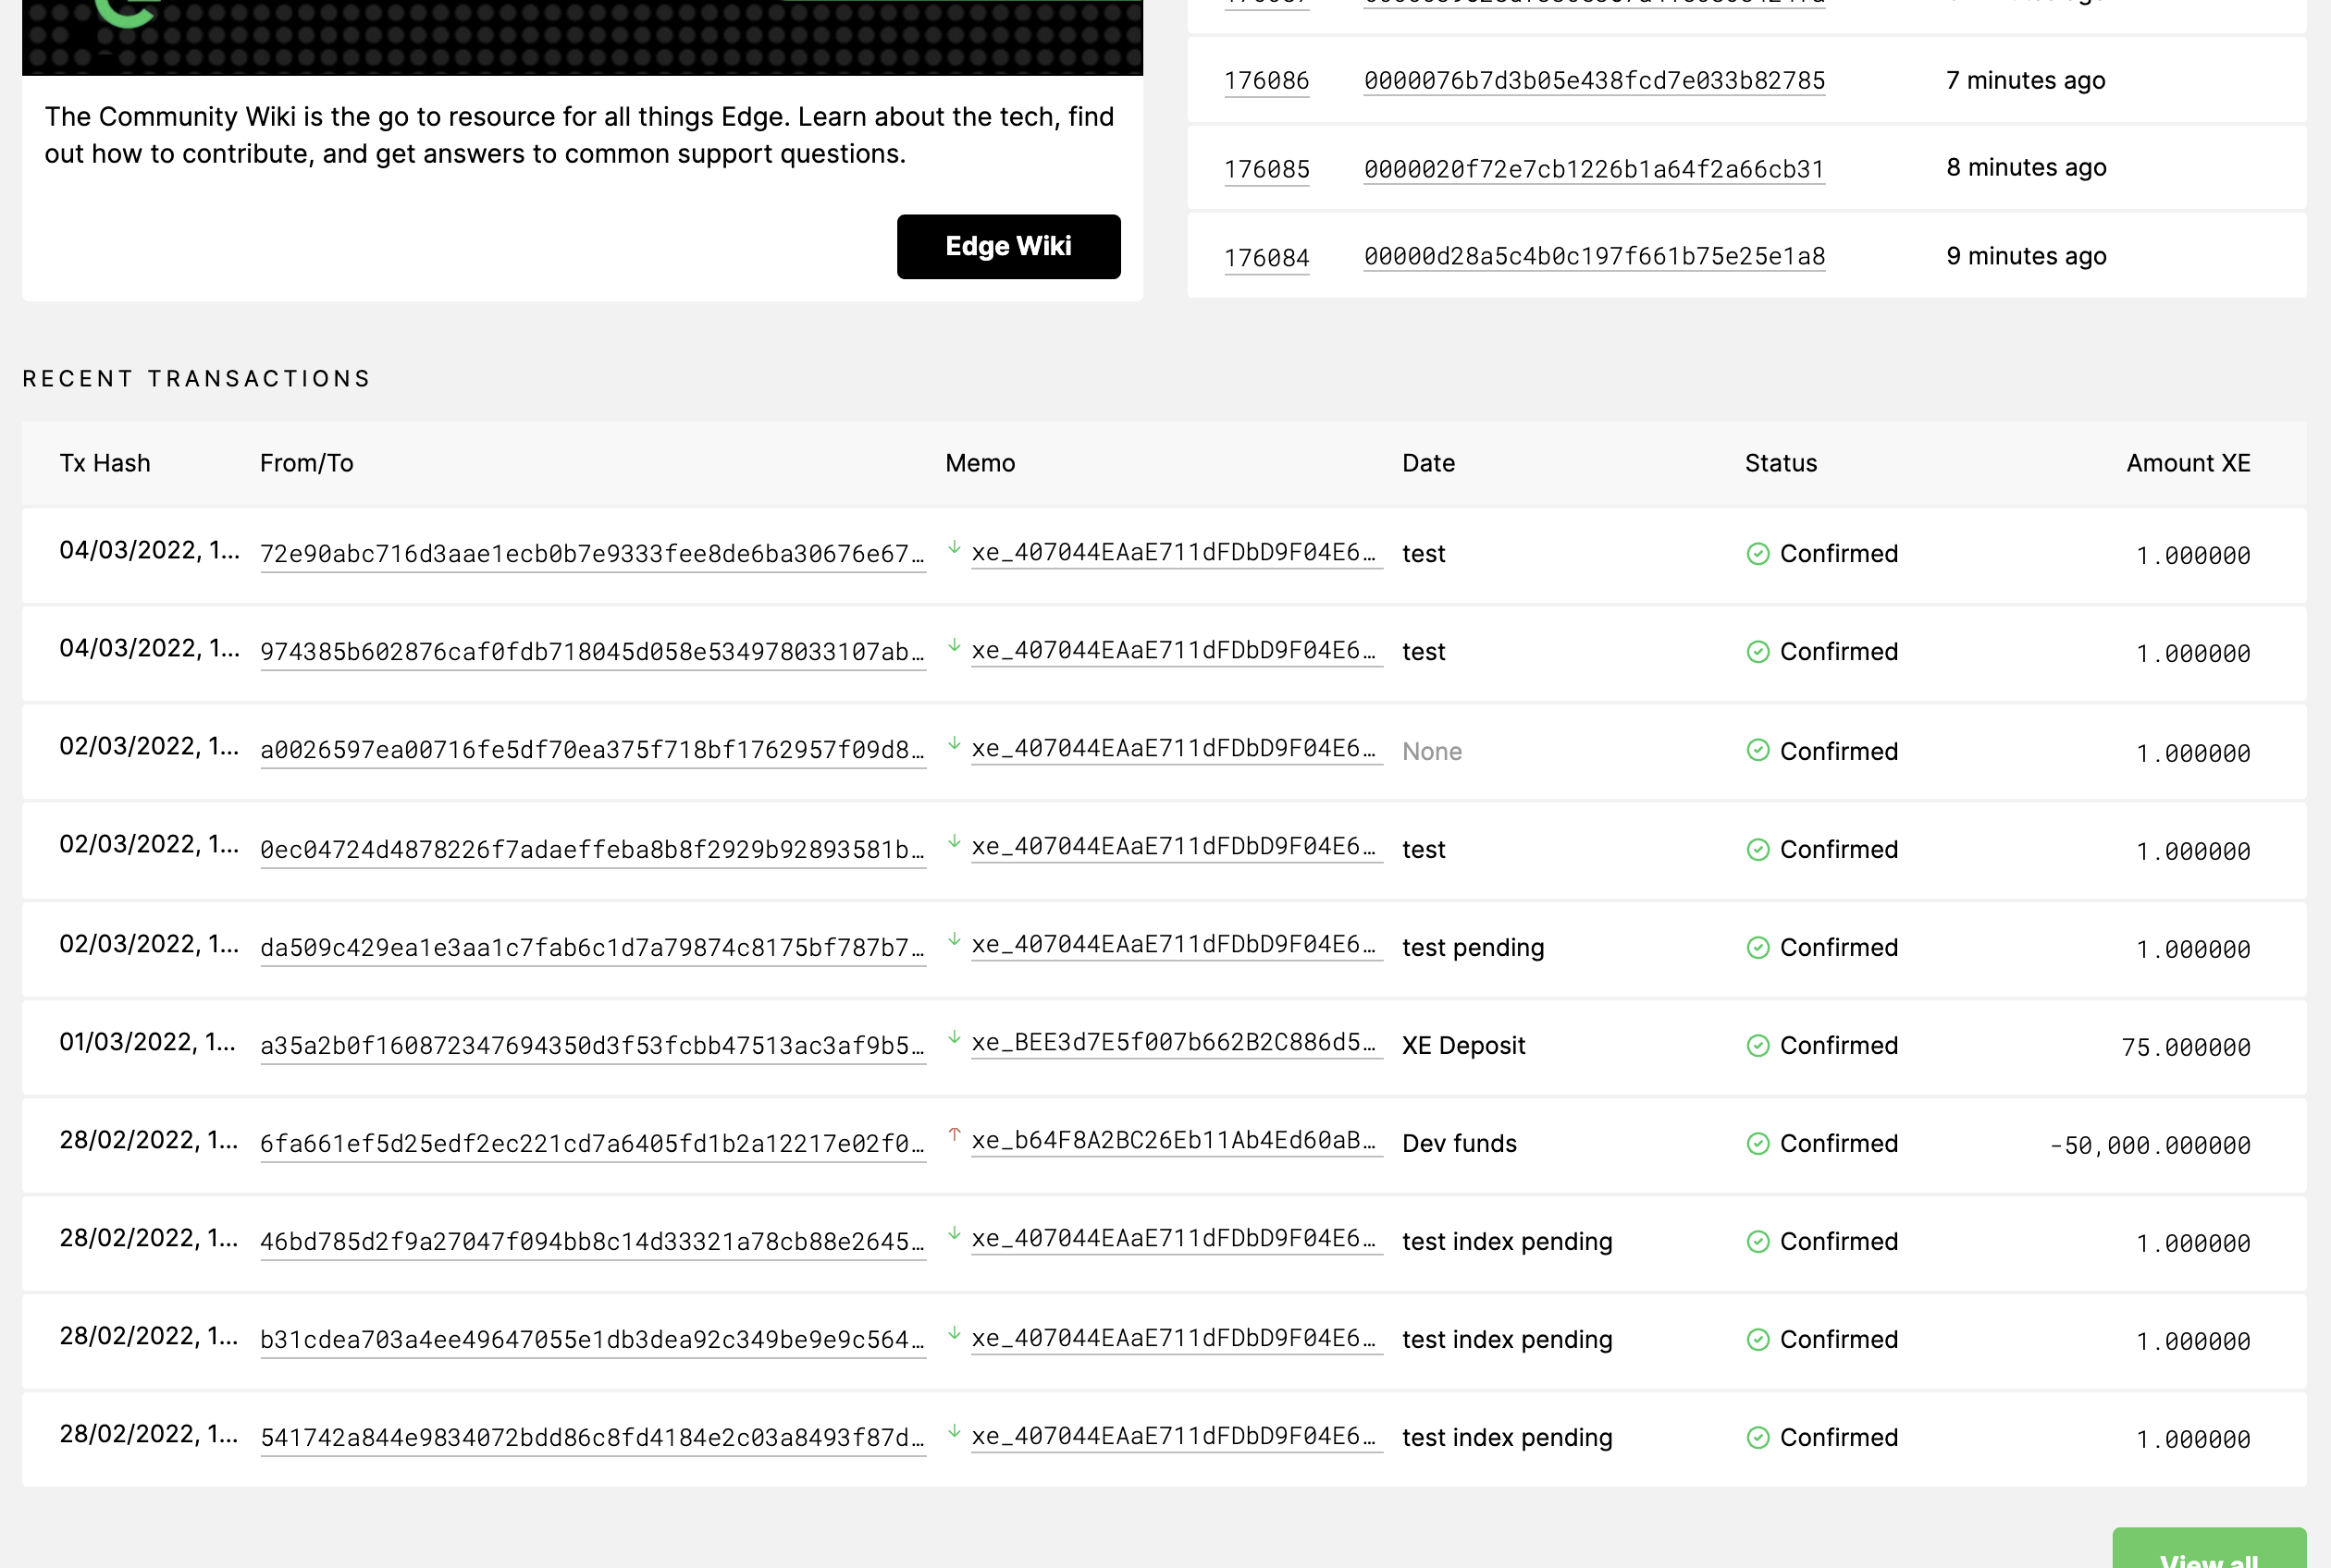Open block hash 0000020f72e7cb1226b1a64f2a66cb31
Image resolution: width=2331 pixels, height=1568 pixels.
(1594, 168)
